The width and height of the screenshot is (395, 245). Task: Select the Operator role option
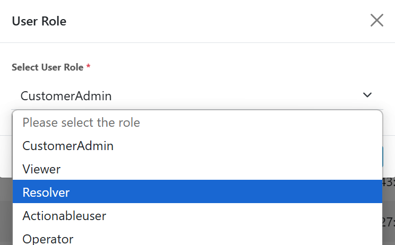point(48,239)
